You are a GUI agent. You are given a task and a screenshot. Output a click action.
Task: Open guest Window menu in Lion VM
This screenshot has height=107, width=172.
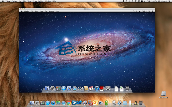[51, 11]
